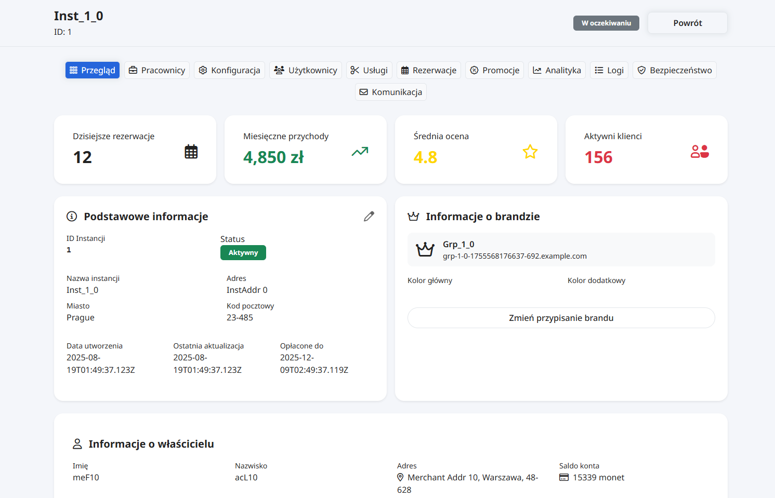The width and height of the screenshot is (775, 498).
Task: Click the 4,850 zł revenue value
Action: coord(273,157)
